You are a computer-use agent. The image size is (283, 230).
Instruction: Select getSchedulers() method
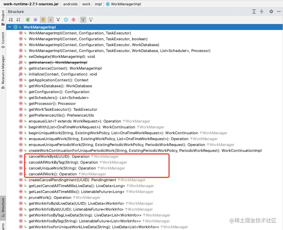pyautogui.click(x=59, y=98)
